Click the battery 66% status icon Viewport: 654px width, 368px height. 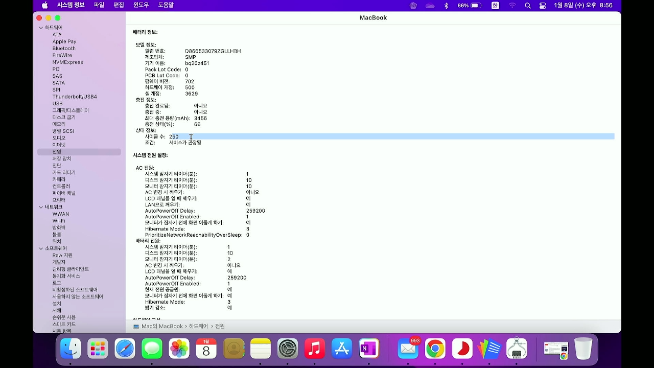click(470, 5)
